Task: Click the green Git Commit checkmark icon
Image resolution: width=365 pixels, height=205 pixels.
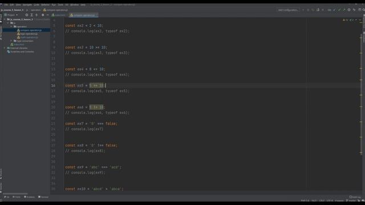Action: pos(339,10)
